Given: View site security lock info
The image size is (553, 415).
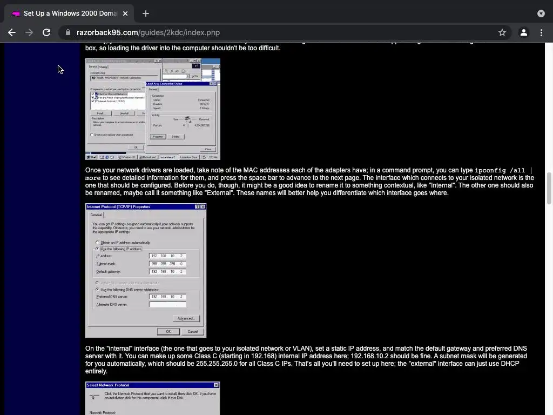Looking at the screenshot, I should (68, 32).
